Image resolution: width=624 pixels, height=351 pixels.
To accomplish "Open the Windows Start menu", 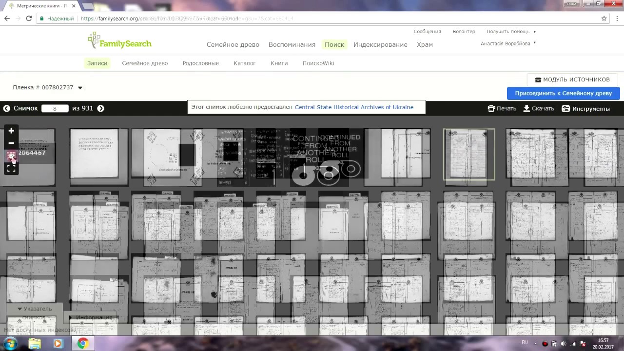I will point(10,344).
